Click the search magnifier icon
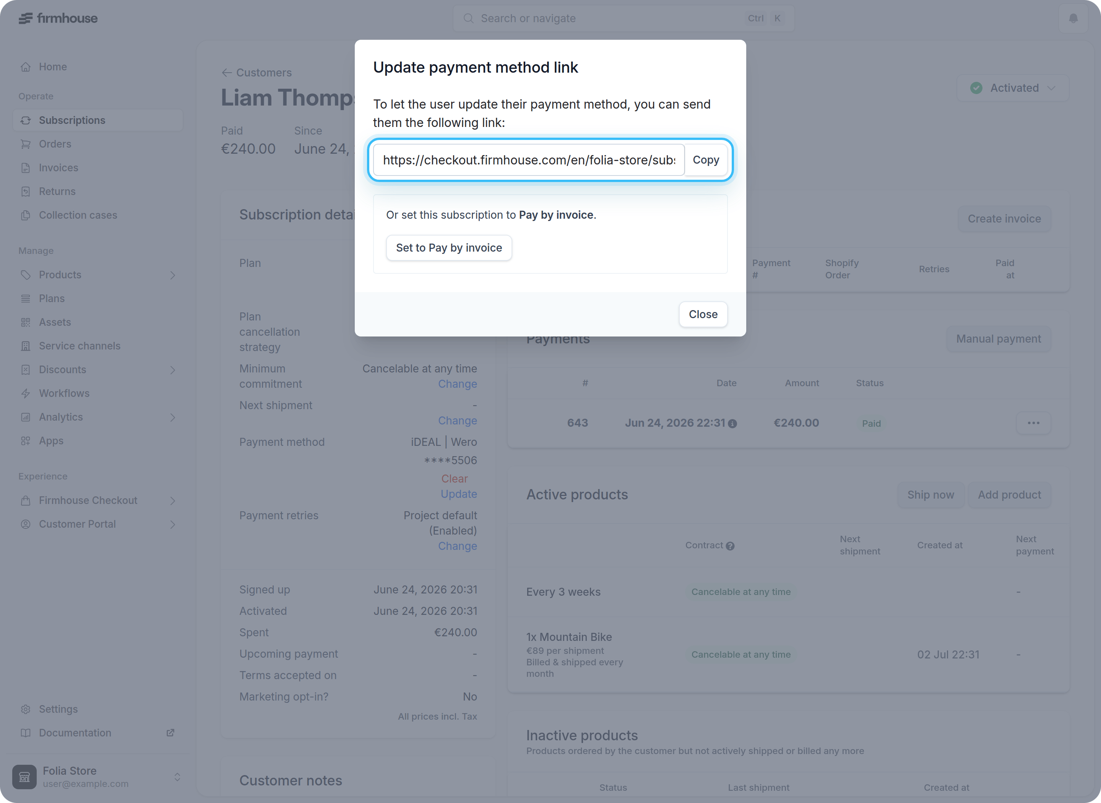 click(468, 18)
